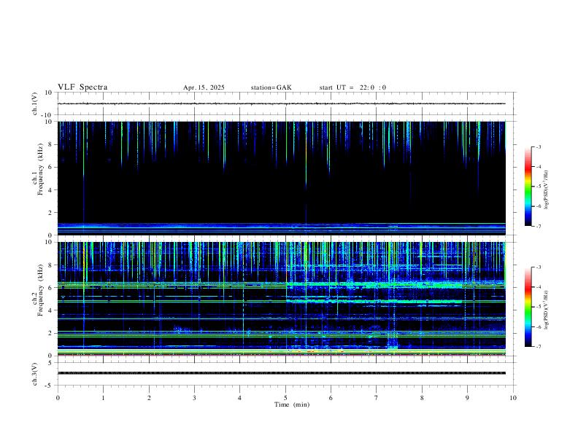Click the 'VLF Spectra' title text

(x=82, y=87)
